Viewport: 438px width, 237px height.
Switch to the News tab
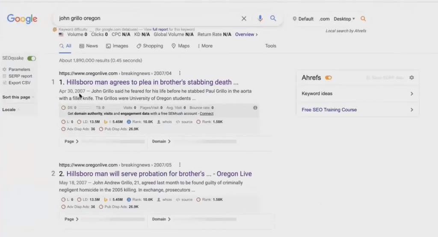tap(89, 46)
